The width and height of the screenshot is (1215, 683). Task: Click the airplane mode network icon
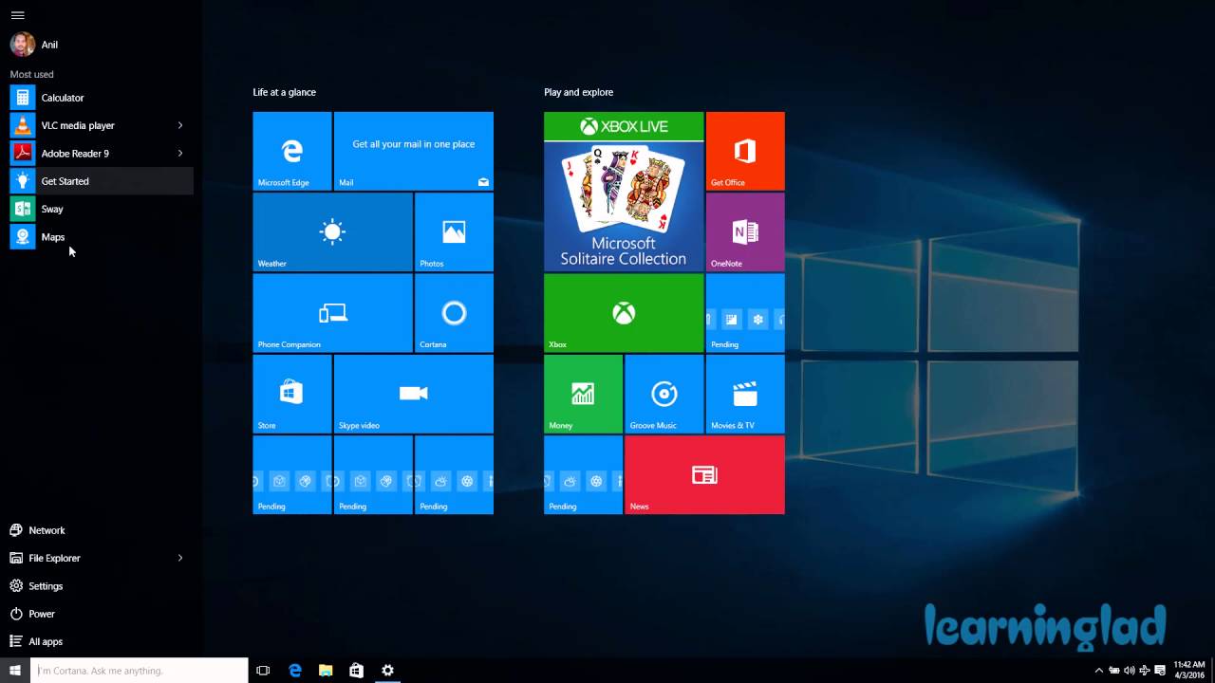(x=1145, y=671)
